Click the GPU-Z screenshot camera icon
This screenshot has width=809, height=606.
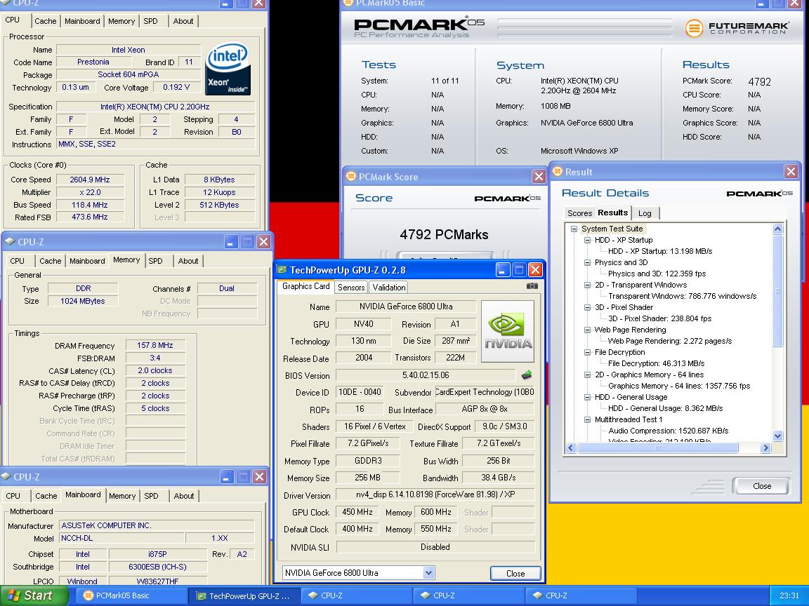(532, 286)
